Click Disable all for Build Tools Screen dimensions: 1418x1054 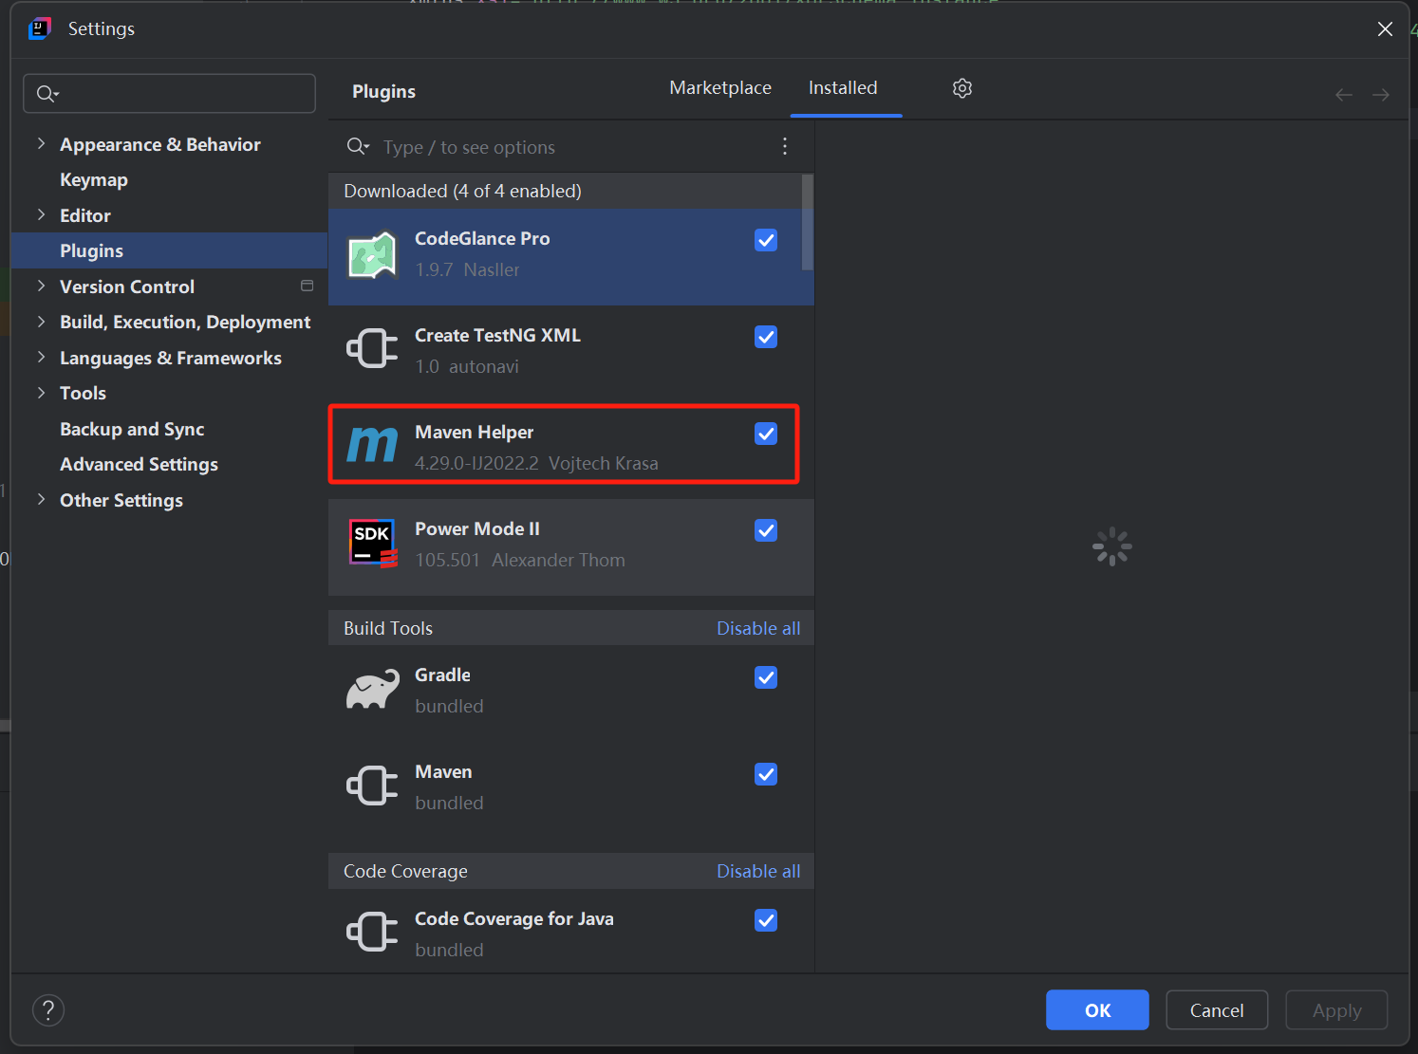(x=758, y=628)
